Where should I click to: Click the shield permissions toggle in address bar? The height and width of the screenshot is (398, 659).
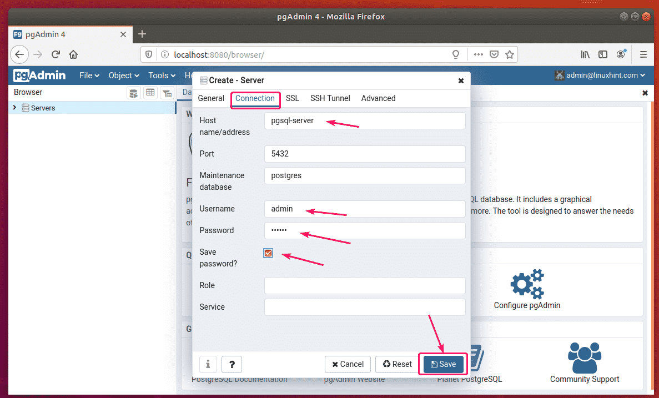148,54
